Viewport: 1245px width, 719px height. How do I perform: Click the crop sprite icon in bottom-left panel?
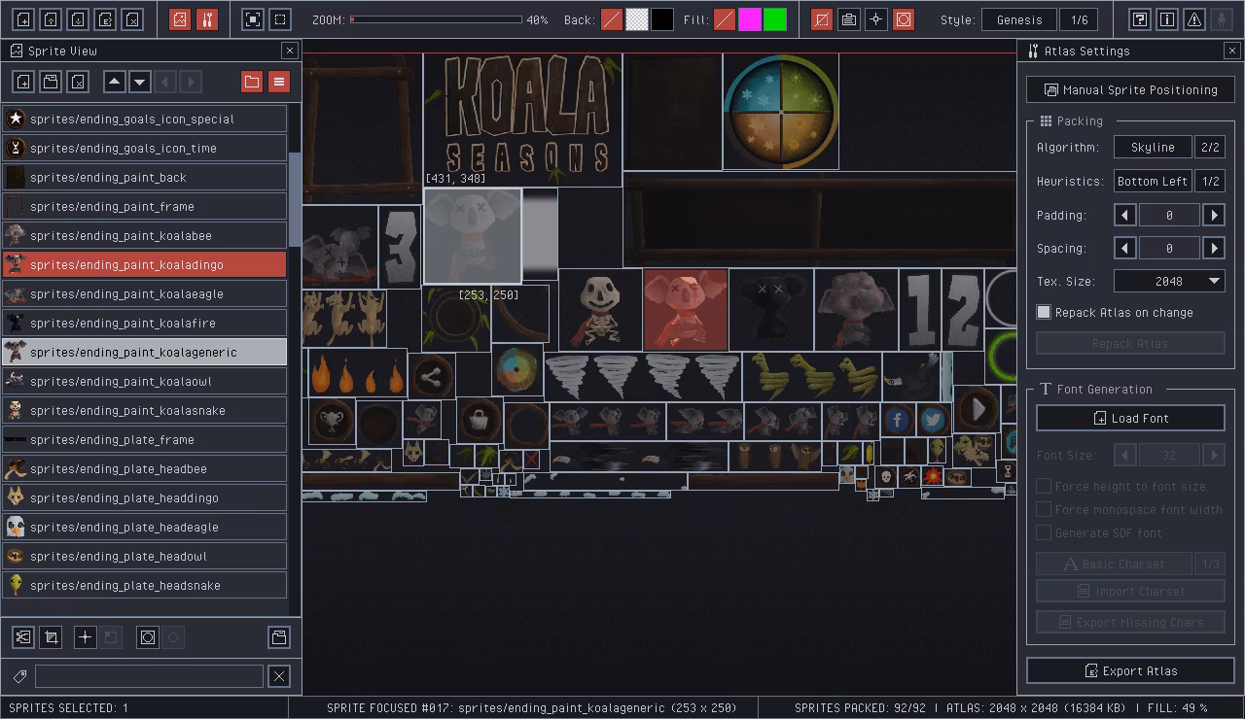[x=51, y=637]
